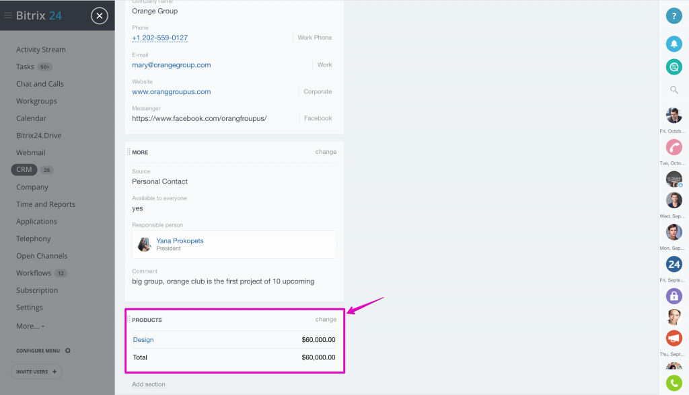This screenshot has width=689, height=395.
Task: Open the purple lock chat icon
Action: click(x=674, y=296)
